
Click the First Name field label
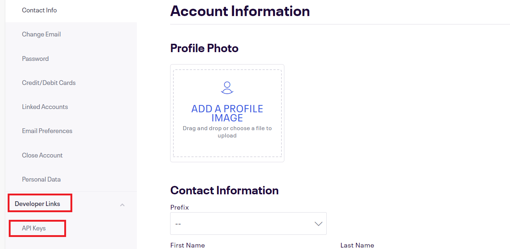pos(187,245)
